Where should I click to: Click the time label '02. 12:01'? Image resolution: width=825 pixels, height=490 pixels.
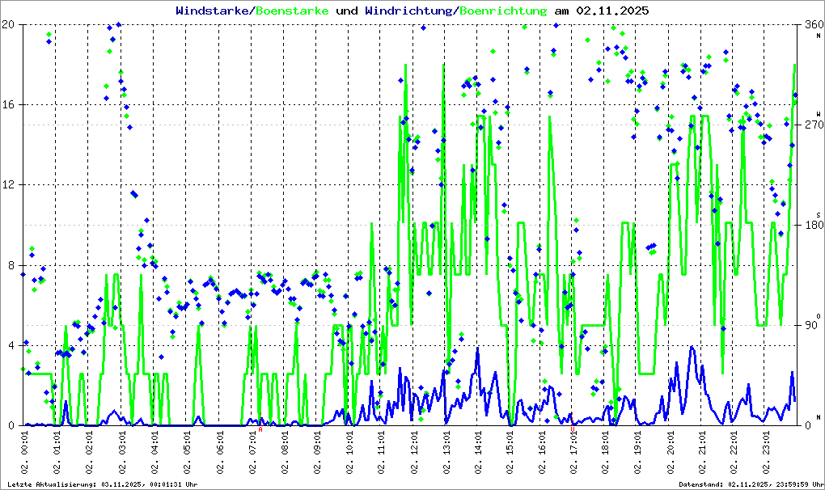[x=414, y=453]
